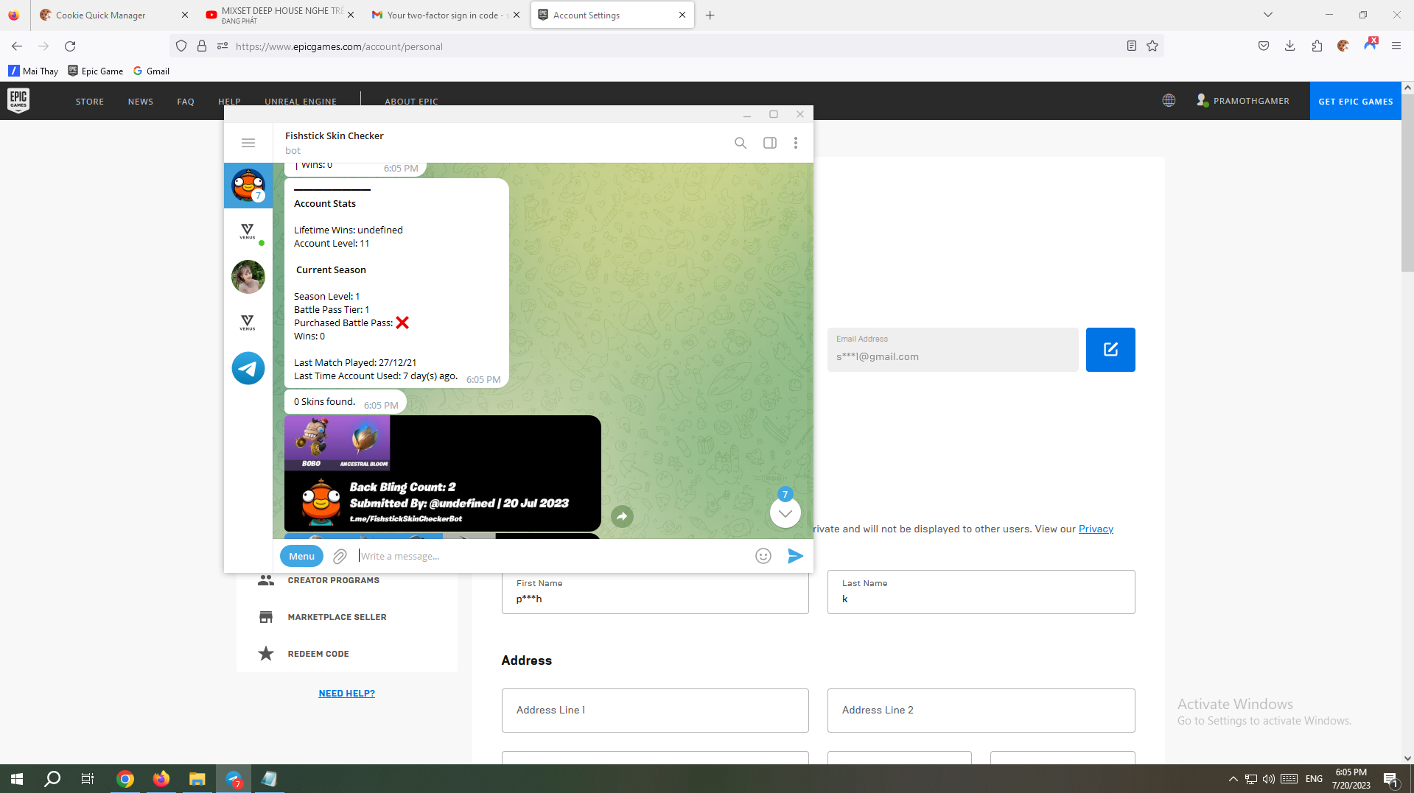Open Creator Programs in account sidebar
Image resolution: width=1414 pixels, height=793 pixels.
click(333, 580)
